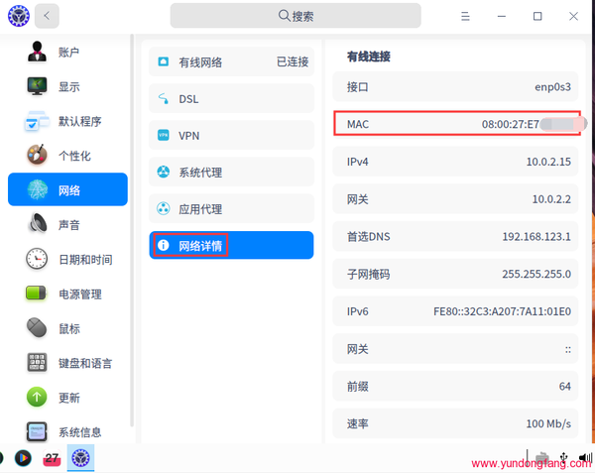The image size is (595, 473).
Task: Open 更新 green arrow icon
Action: coord(37,397)
